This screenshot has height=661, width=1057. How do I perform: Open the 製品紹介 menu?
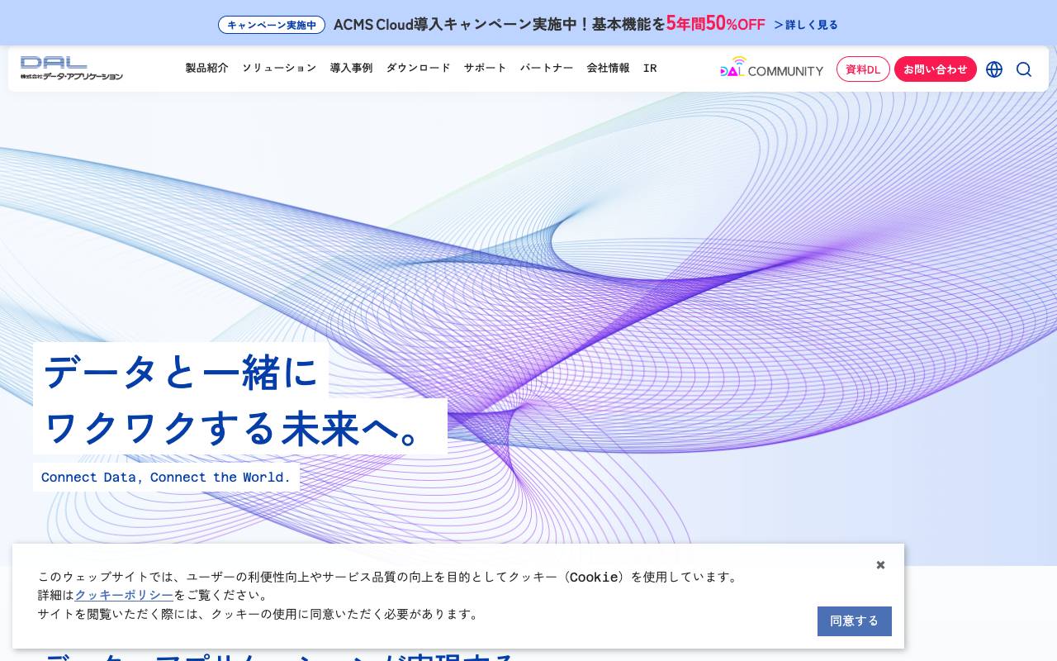[x=206, y=68]
